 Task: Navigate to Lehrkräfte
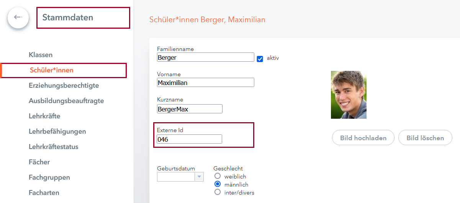(x=44, y=116)
